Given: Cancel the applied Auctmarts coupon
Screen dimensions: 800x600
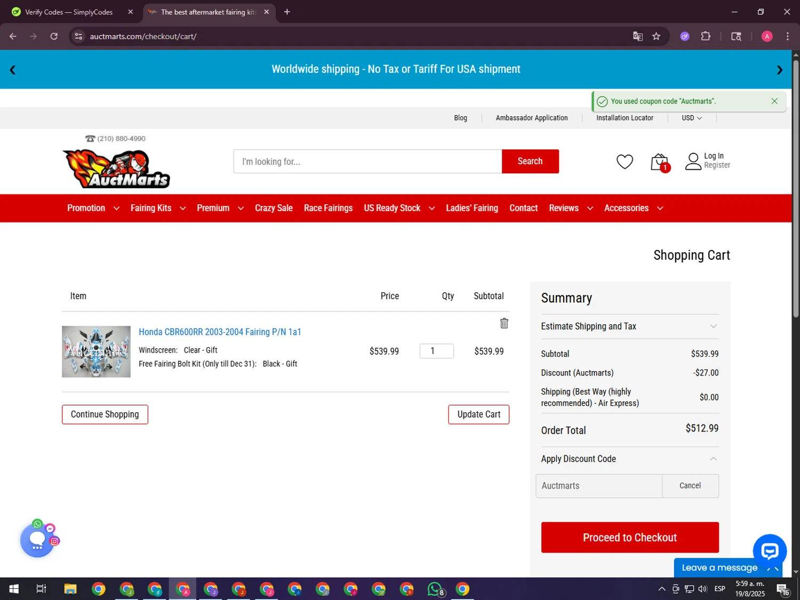Looking at the screenshot, I should 690,486.
